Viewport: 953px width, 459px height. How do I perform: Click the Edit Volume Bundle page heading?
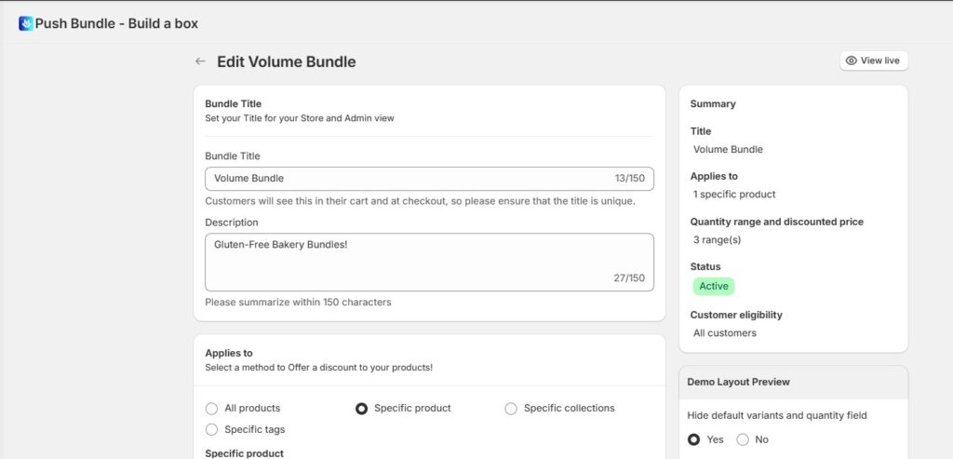(286, 61)
